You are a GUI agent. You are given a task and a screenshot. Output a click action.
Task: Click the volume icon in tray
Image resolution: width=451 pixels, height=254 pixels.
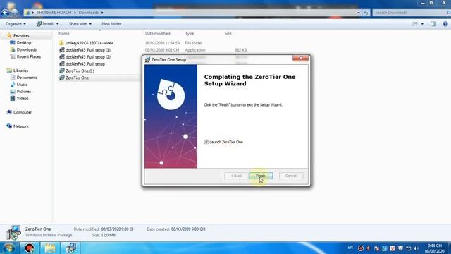(x=416, y=248)
